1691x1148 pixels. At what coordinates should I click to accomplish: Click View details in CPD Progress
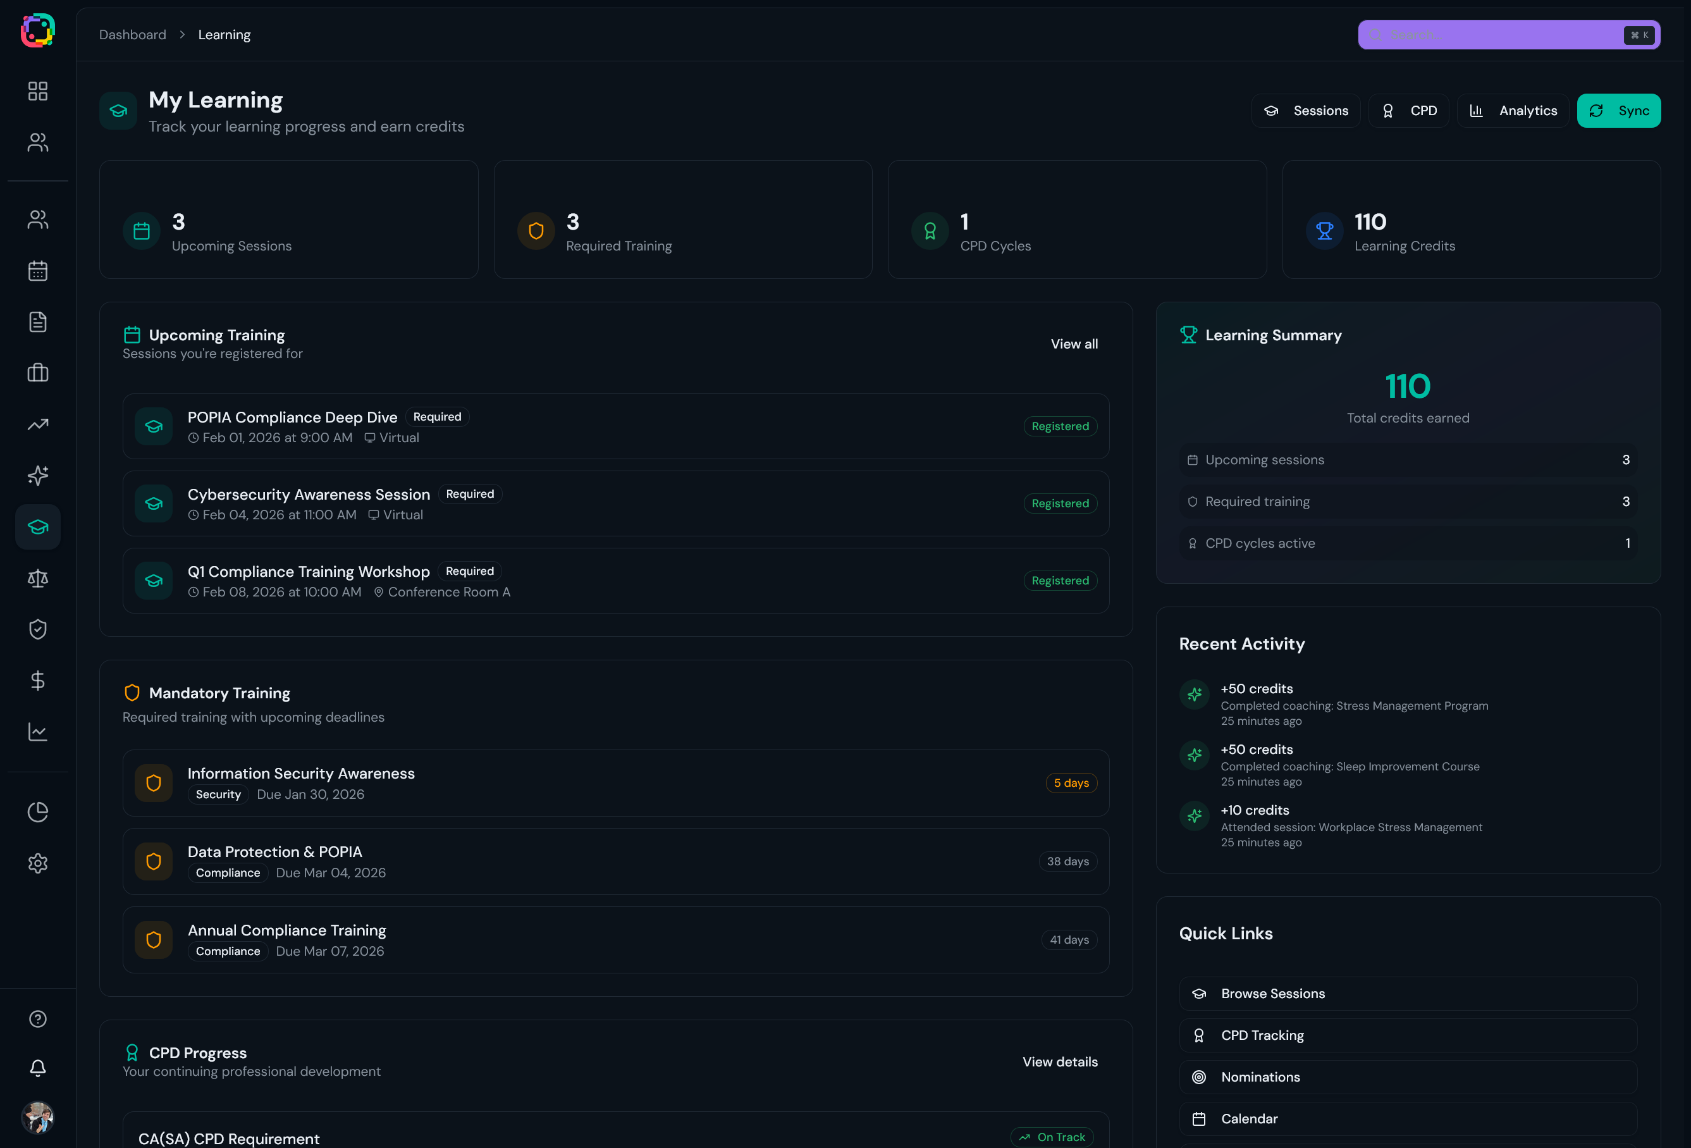1059,1061
